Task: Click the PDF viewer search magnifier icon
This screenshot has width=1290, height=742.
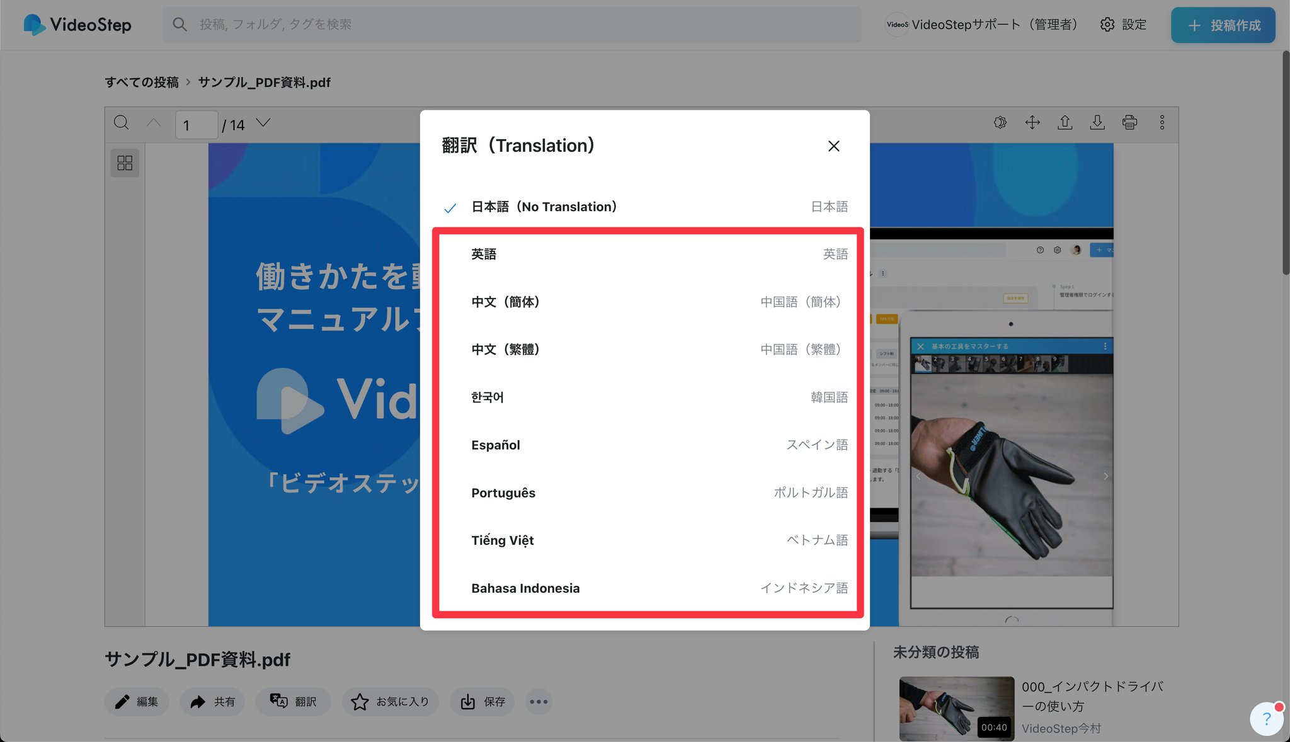Action: click(x=122, y=123)
